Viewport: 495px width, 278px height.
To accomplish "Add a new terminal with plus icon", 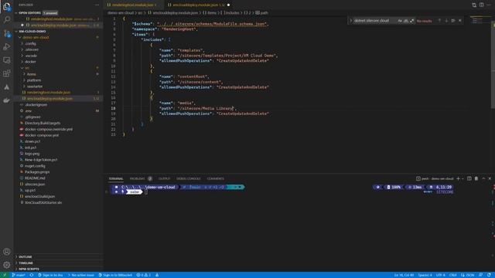I will click(458, 178).
